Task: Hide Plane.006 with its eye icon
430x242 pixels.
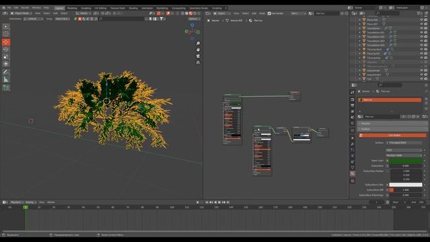Action: coord(421,19)
